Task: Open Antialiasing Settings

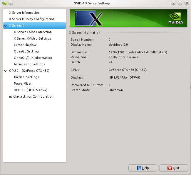Action: coord(29,64)
